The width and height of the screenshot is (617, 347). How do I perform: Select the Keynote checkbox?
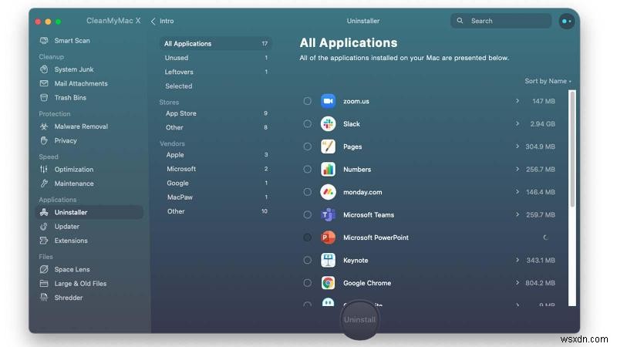tap(307, 260)
